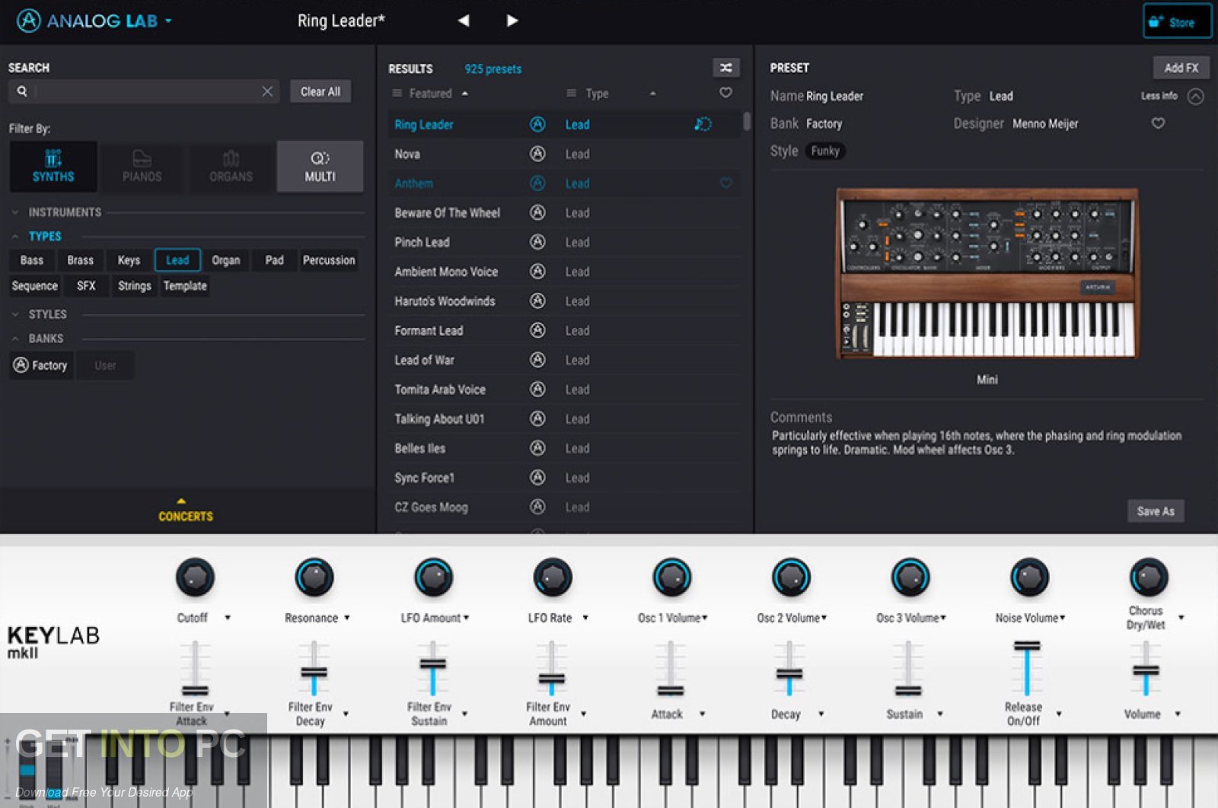Select the Tomita Arab Voice preset

click(x=564, y=390)
